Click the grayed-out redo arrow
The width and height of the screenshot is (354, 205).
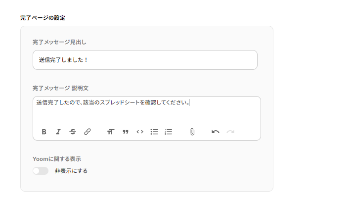[x=230, y=132]
